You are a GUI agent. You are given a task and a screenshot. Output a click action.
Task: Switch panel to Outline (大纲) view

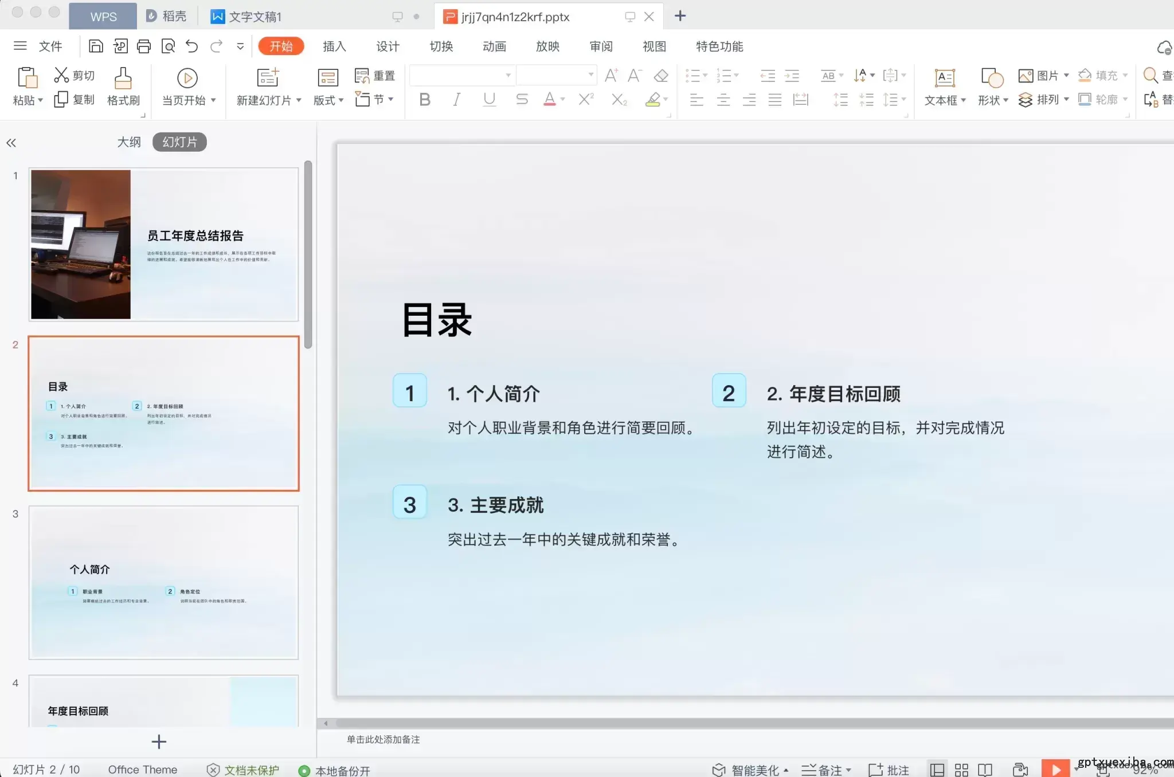tap(129, 142)
